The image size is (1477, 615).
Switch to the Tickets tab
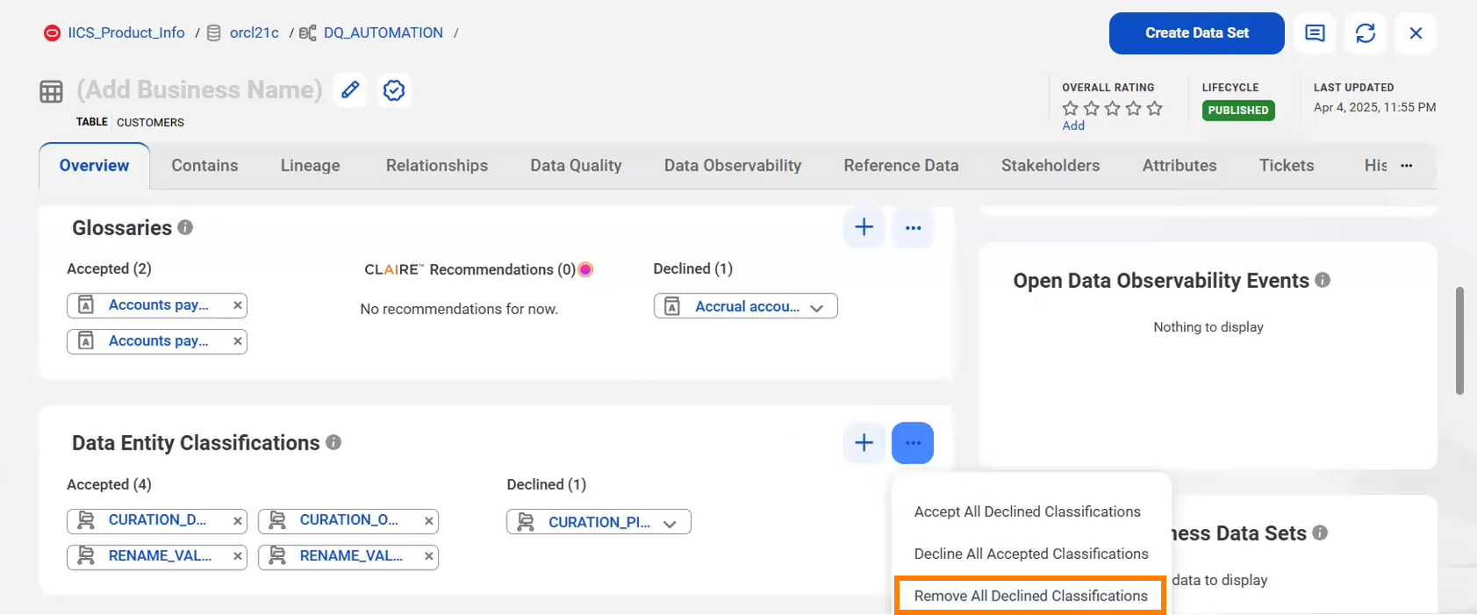(1287, 166)
